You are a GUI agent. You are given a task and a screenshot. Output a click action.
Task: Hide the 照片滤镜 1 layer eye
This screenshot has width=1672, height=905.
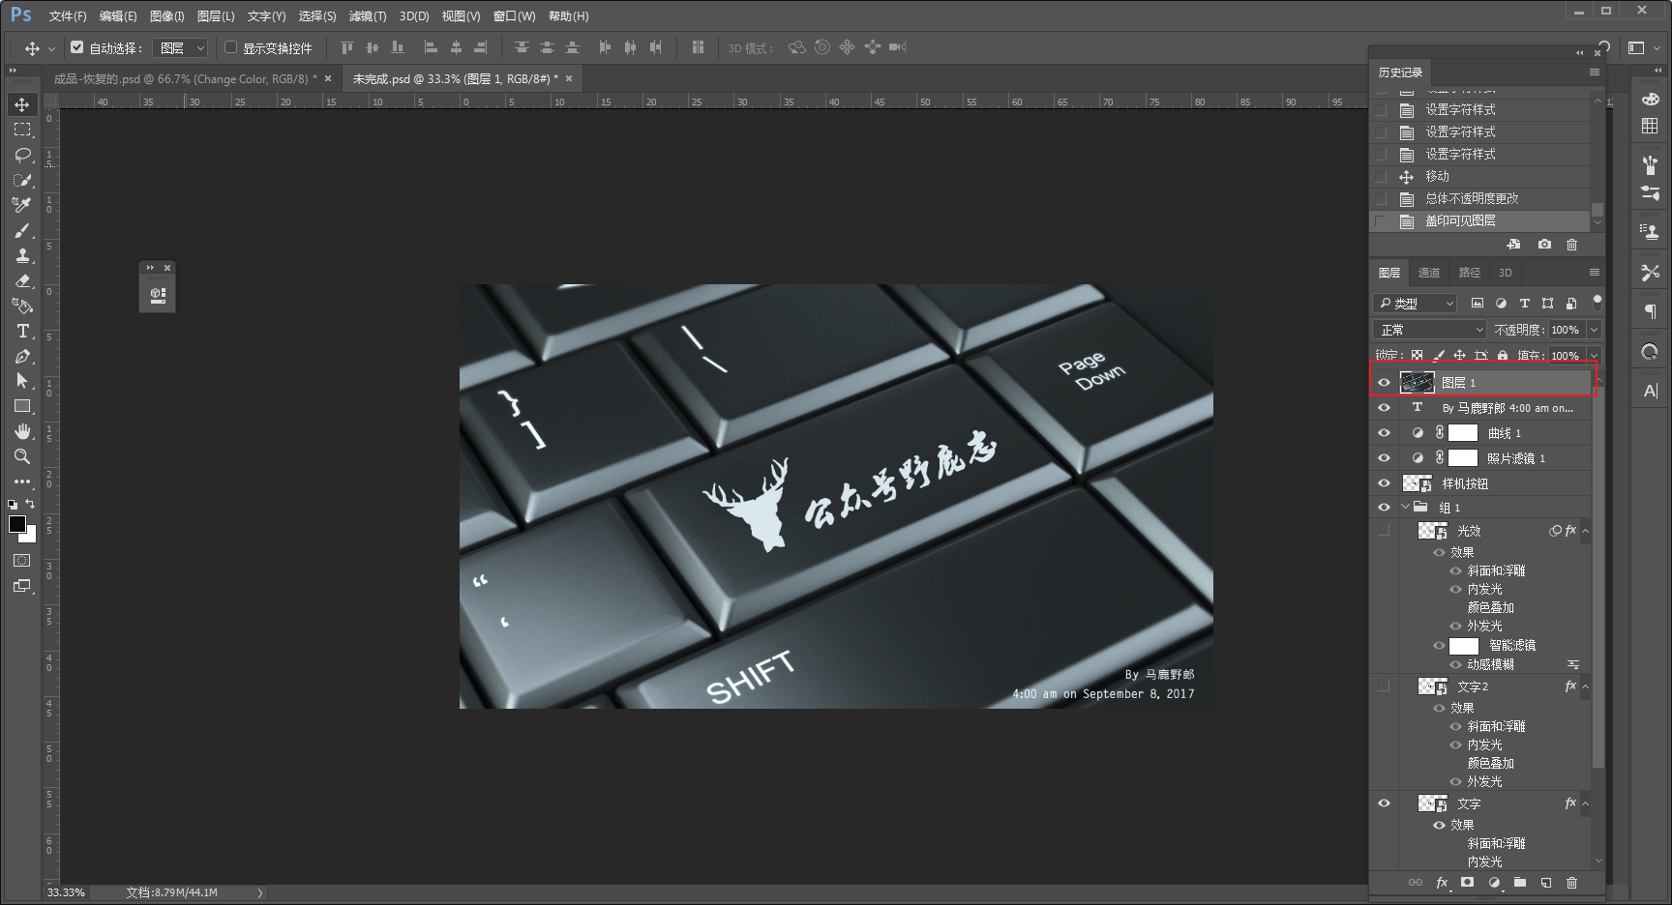[x=1384, y=458]
